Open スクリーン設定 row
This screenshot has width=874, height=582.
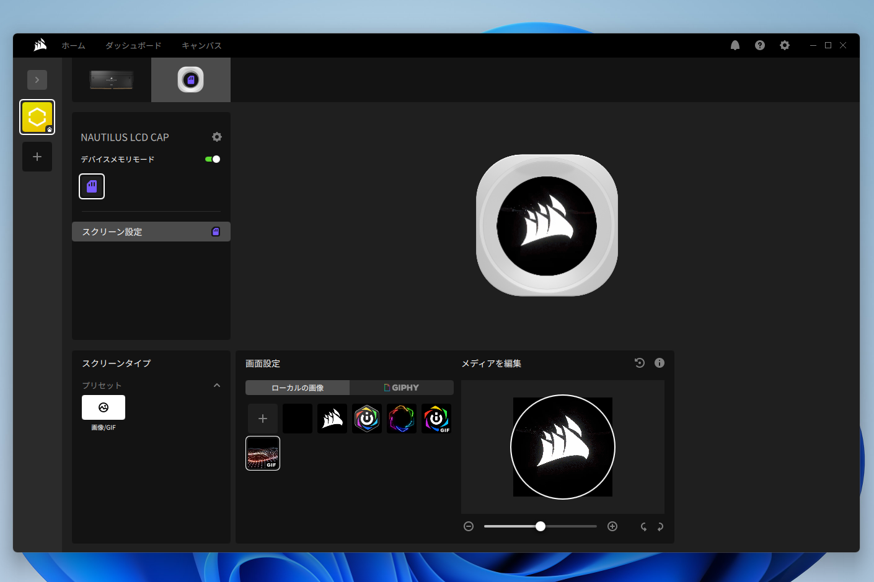tap(151, 232)
